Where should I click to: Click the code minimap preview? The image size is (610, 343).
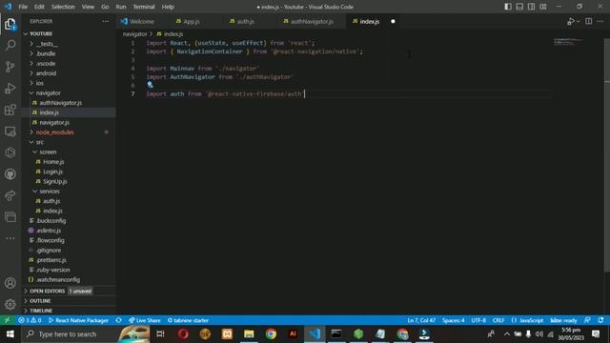pyautogui.click(x=568, y=42)
